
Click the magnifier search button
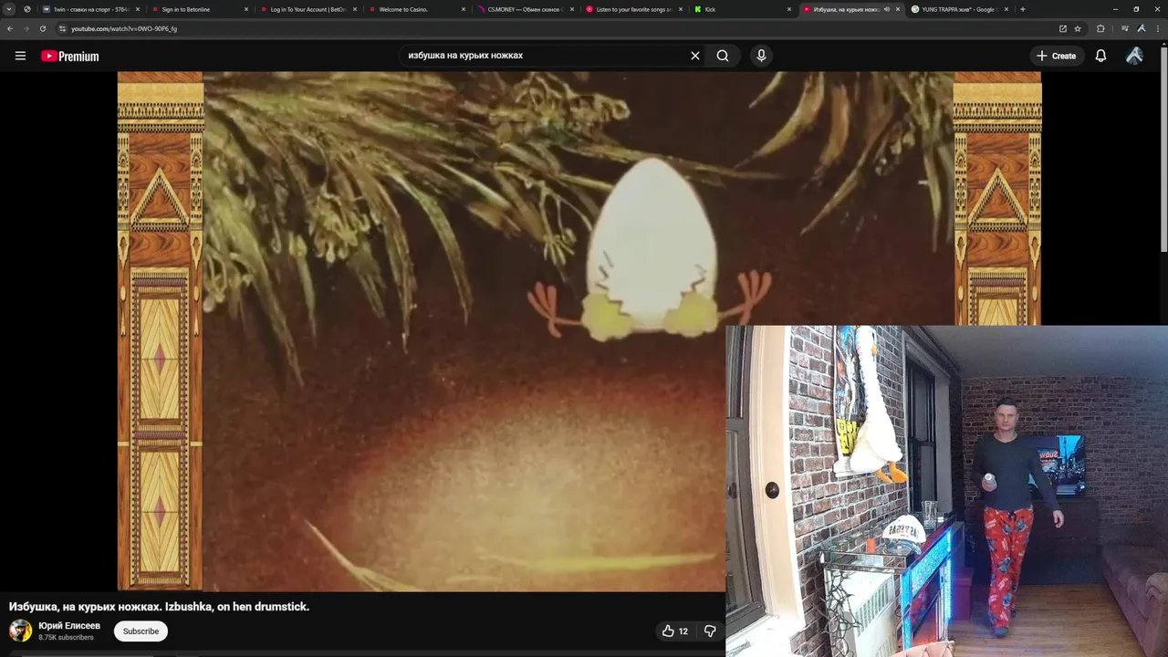(723, 56)
